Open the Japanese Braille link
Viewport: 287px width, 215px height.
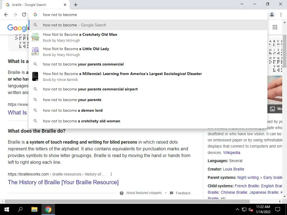264,192
